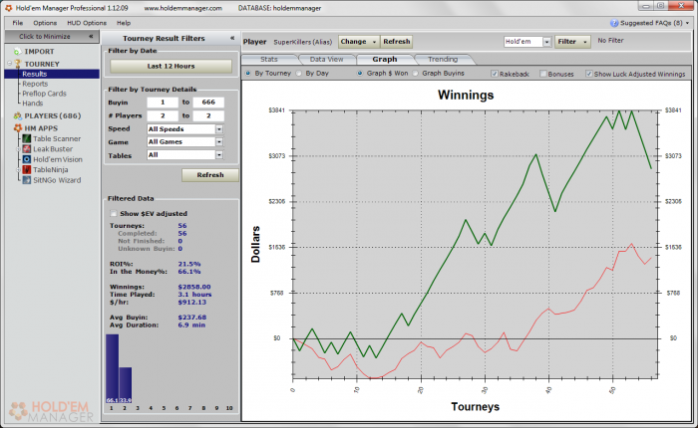Select the By Tourney radio button
This screenshot has height=428, width=698.
248,74
